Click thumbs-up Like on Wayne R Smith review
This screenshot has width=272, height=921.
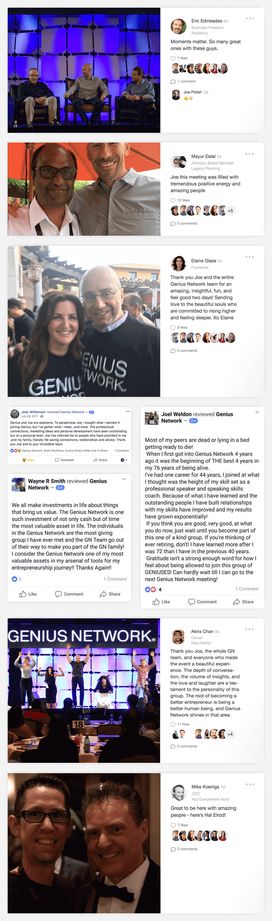click(x=28, y=594)
